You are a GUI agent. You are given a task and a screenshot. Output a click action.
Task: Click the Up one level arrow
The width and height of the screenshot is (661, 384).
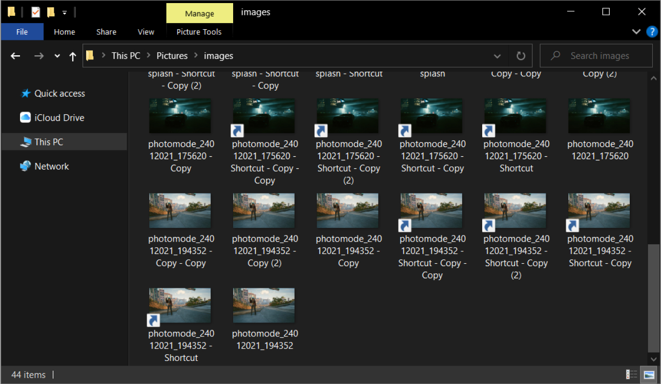(73, 55)
